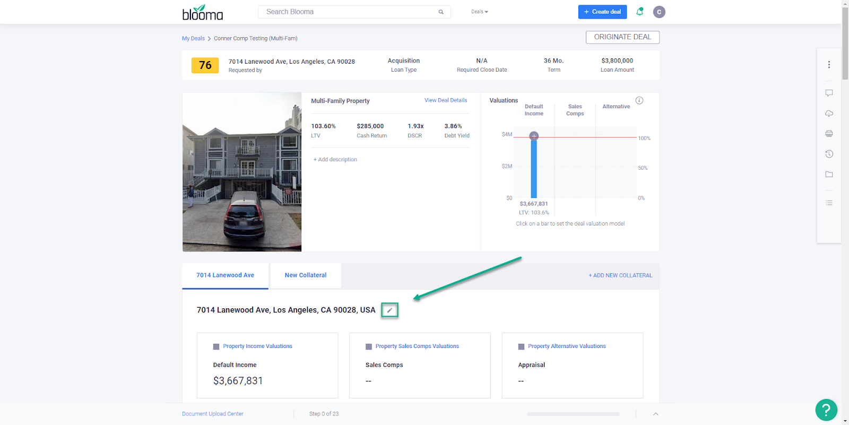Open the history clock icon

point(829,154)
